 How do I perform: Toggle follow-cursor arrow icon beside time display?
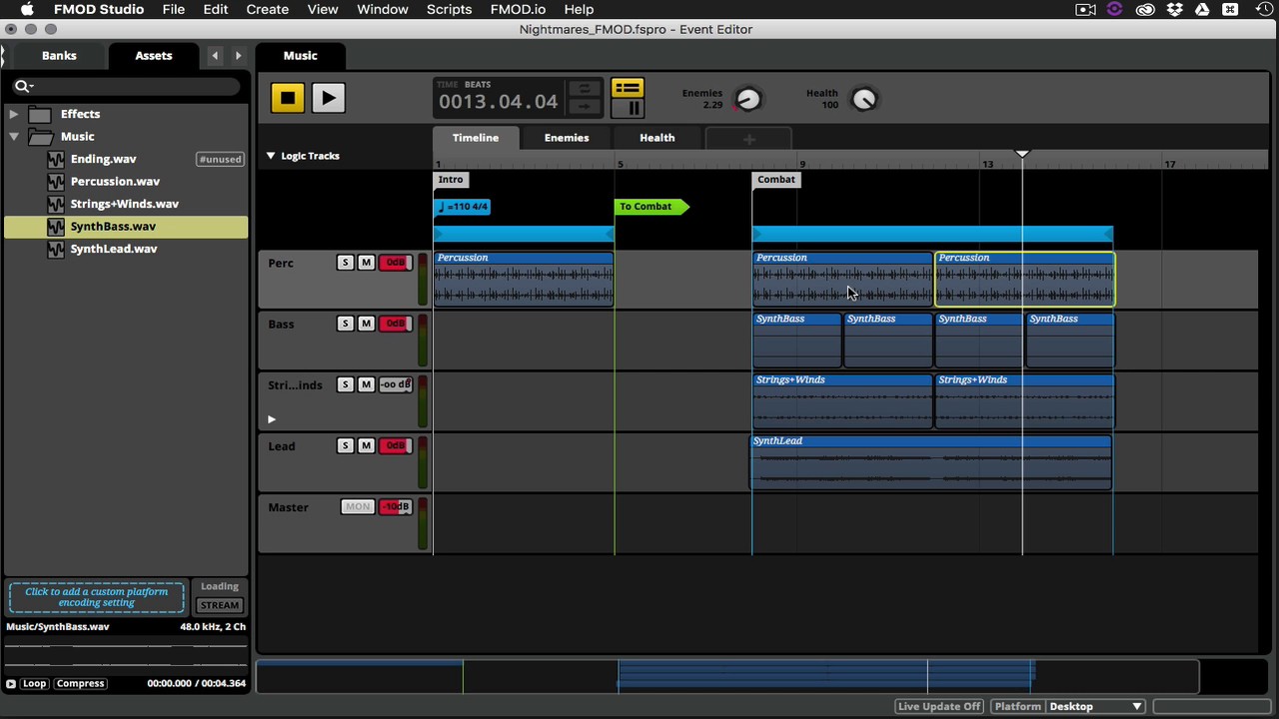click(585, 107)
